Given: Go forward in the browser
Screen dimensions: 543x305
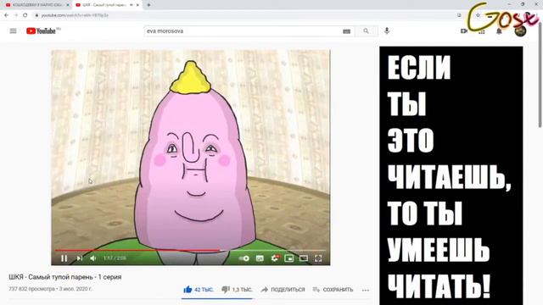Looking at the screenshot, I should (x=16, y=15).
